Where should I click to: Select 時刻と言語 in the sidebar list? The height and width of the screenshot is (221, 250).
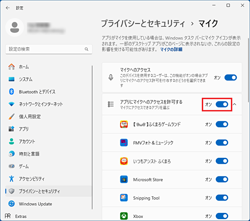coord(49,154)
